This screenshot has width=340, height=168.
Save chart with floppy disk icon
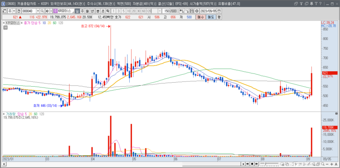[192, 11]
